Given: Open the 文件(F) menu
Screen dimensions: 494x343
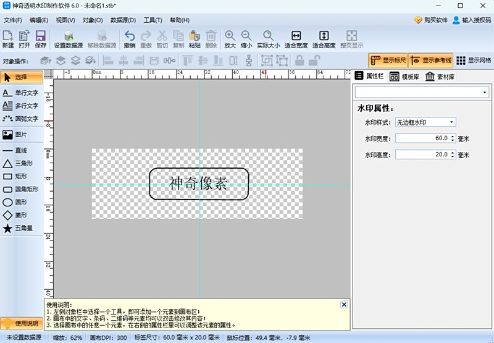Looking at the screenshot, I should [13, 20].
